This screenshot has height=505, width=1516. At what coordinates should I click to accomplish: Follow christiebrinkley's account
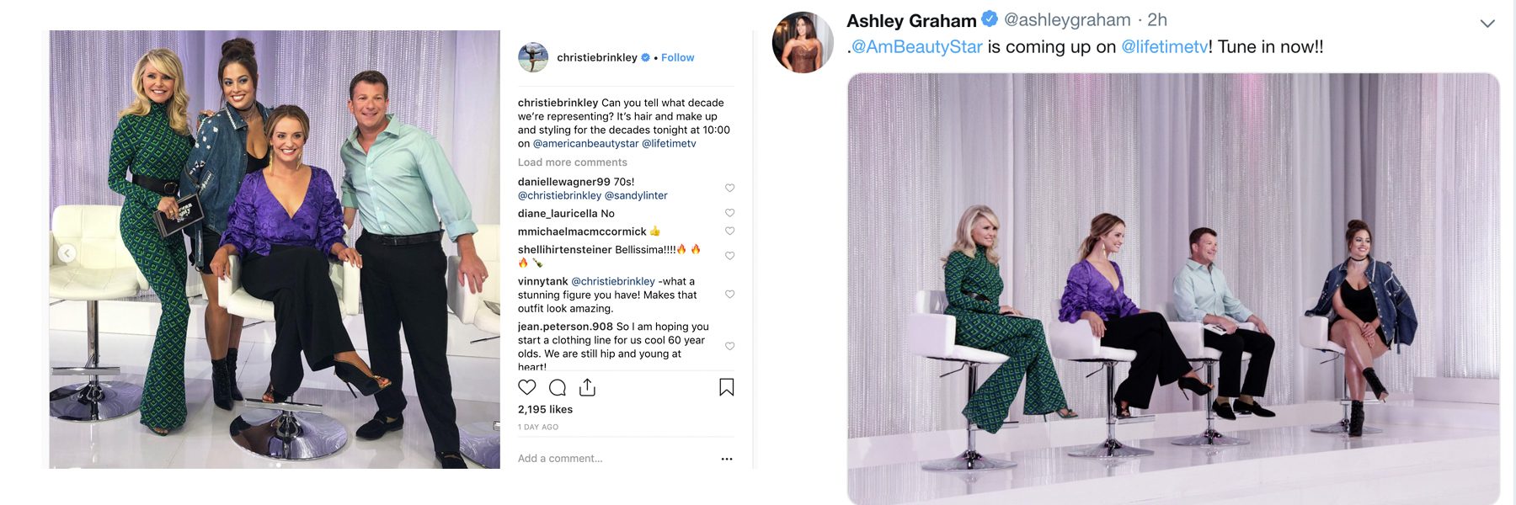click(677, 57)
